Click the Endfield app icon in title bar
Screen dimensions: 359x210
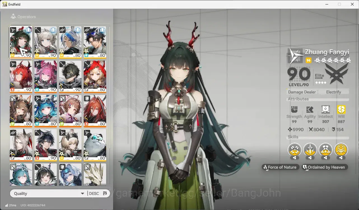point(5,4)
